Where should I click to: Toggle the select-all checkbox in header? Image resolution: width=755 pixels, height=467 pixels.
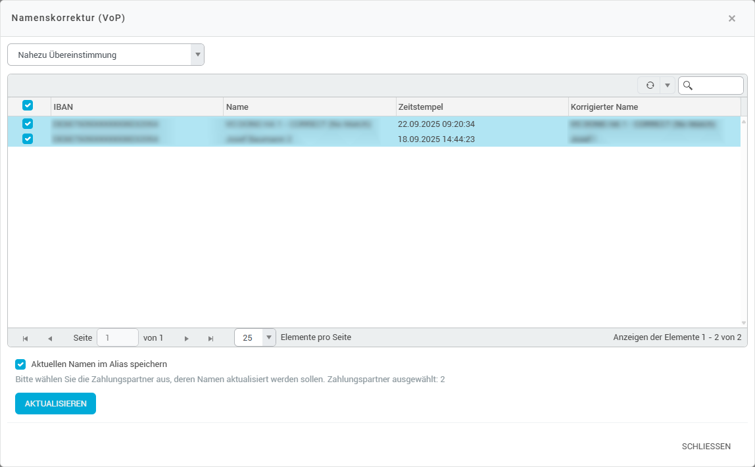28,105
